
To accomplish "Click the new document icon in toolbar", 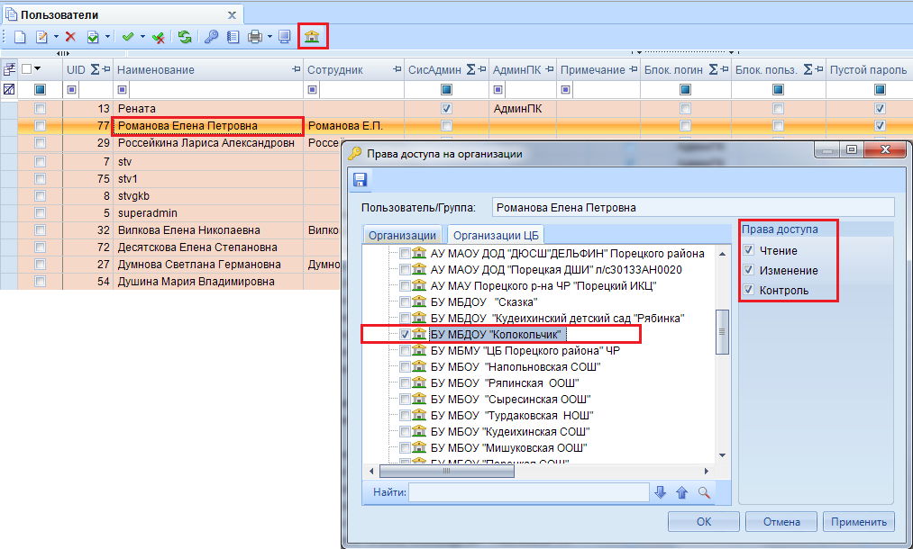I will click(20, 37).
